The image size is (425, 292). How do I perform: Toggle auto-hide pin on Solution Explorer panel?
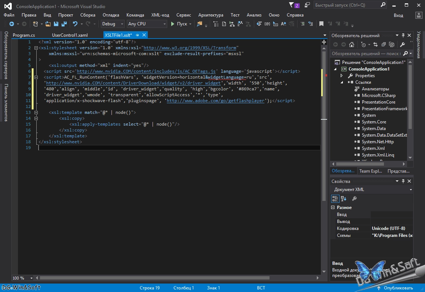pos(403,35)
